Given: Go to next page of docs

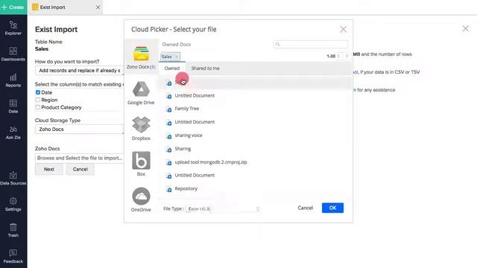Looking at the screenshot, I should (x=347, y=57).
